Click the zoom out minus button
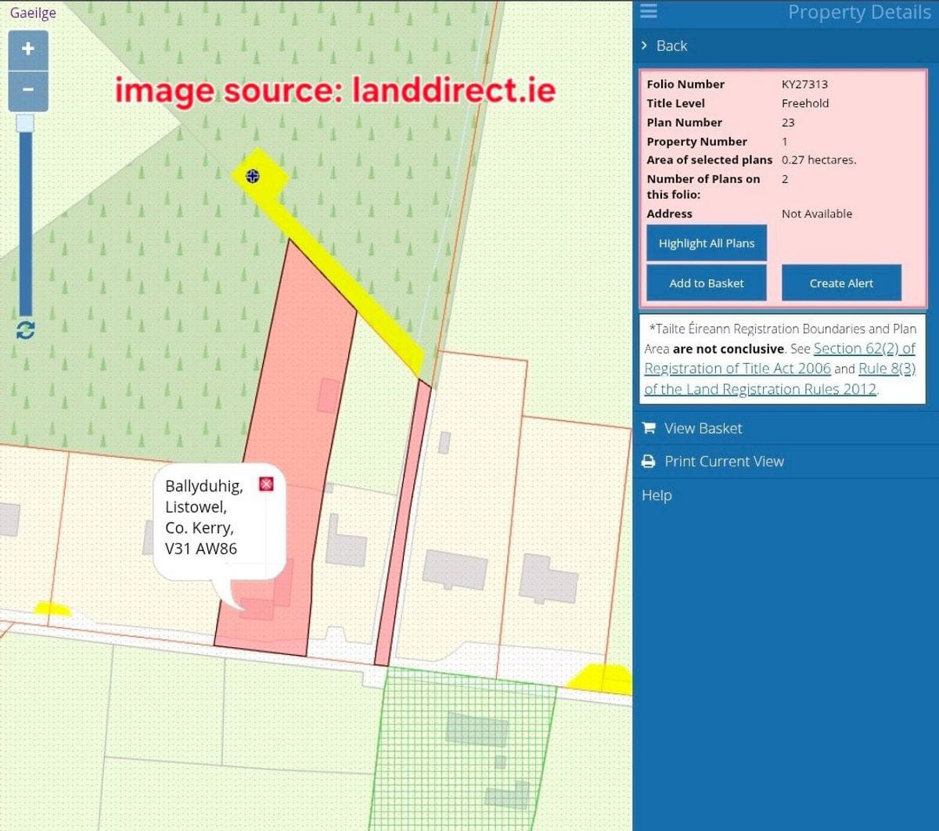The image size is (939, 831). point(28,90)
